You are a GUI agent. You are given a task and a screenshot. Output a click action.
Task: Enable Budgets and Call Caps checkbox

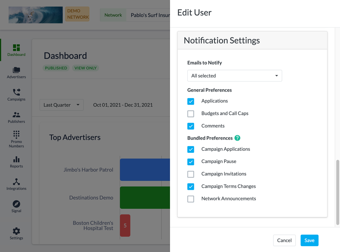coord(191,114)
